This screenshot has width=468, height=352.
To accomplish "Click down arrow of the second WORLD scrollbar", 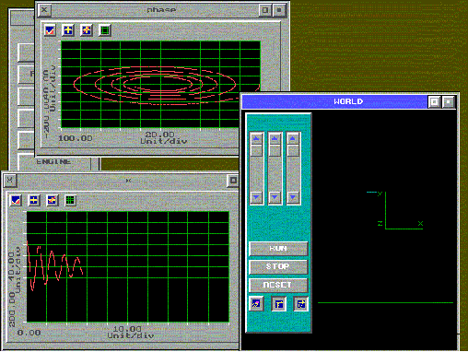I will (275, 196).
